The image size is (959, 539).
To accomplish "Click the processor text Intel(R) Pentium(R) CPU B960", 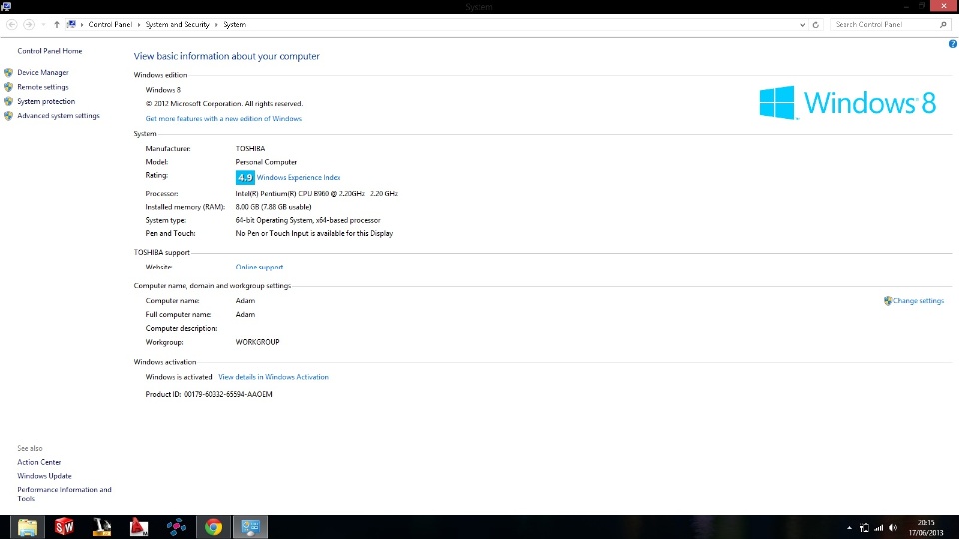I will 282,193.
